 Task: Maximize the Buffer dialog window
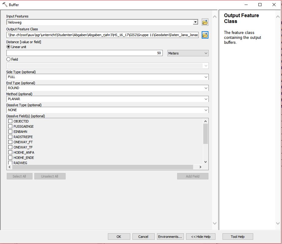(x=260, y=5)
